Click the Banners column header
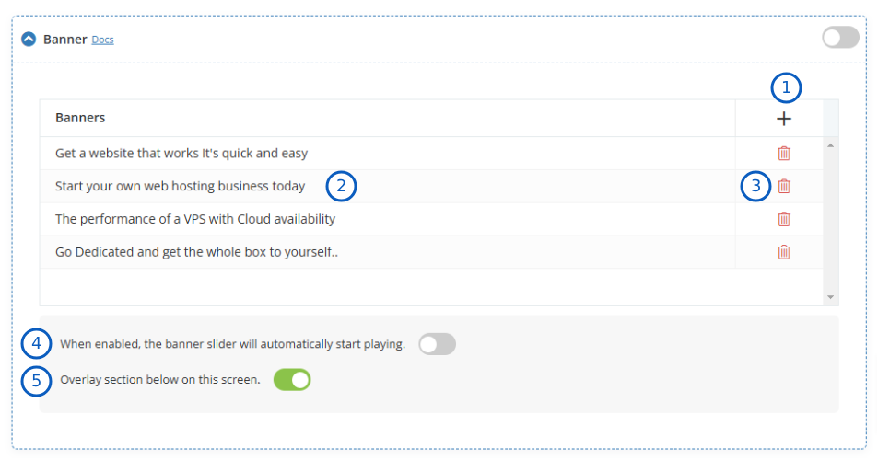Viewport: 878px width, 460px height. coord(80,118)
